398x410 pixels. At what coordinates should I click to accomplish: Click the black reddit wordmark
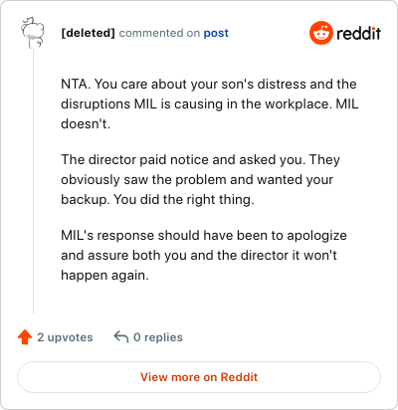(358, 33)
